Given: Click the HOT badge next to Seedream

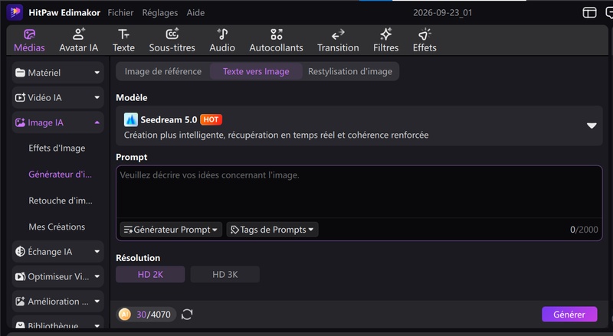Looking at the screenshot, I should 211,119.
